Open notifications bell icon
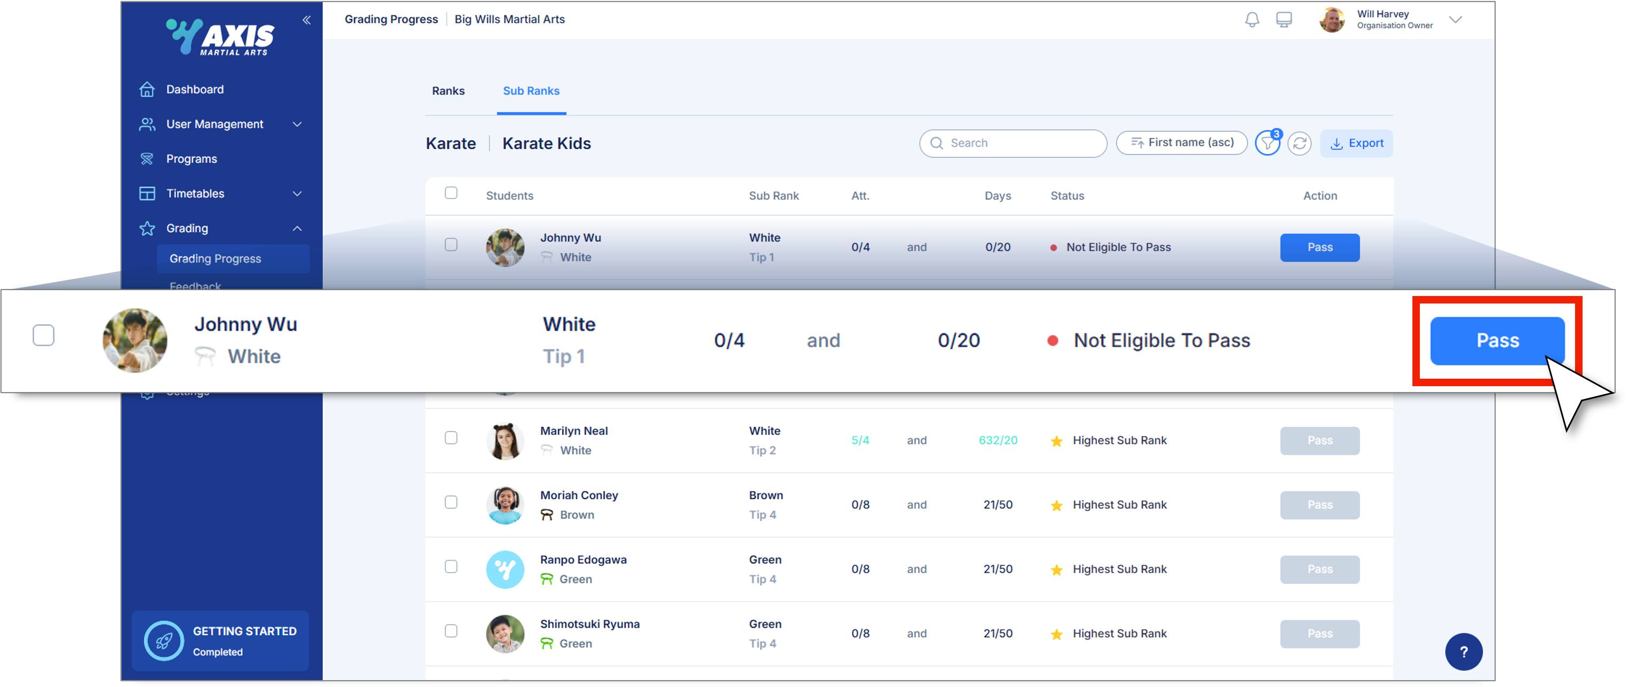The width and height of the screenshot is (1630, 687). [x=1252, y=20]
